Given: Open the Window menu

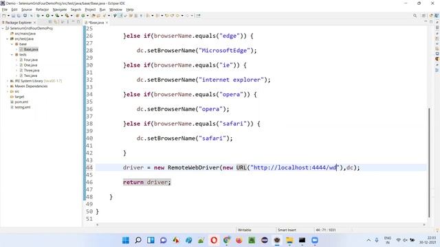Looking at the screenshot, I should (x=115, y=10).
